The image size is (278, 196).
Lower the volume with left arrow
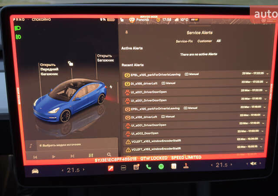[247, 164]
